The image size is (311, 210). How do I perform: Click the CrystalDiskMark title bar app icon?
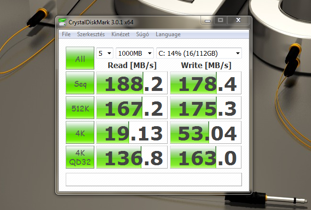[62, 22]
